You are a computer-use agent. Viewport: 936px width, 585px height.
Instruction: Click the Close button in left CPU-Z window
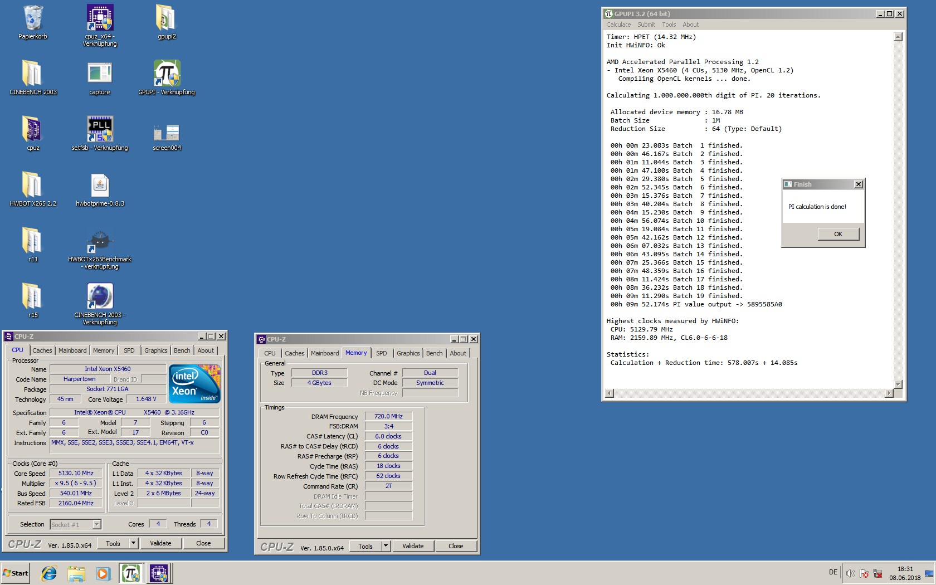203,543
